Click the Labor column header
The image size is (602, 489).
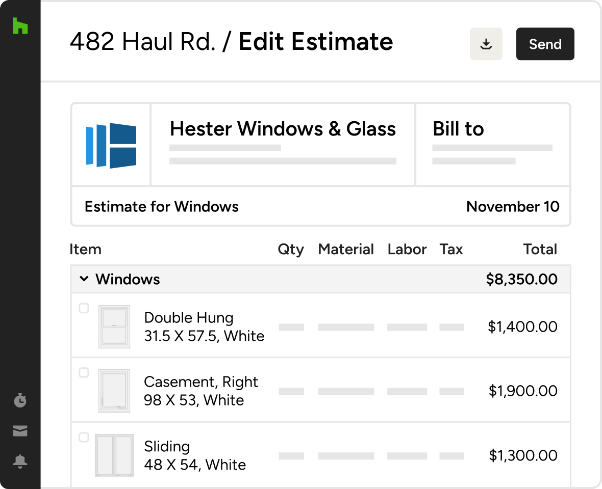coord(407,250)
